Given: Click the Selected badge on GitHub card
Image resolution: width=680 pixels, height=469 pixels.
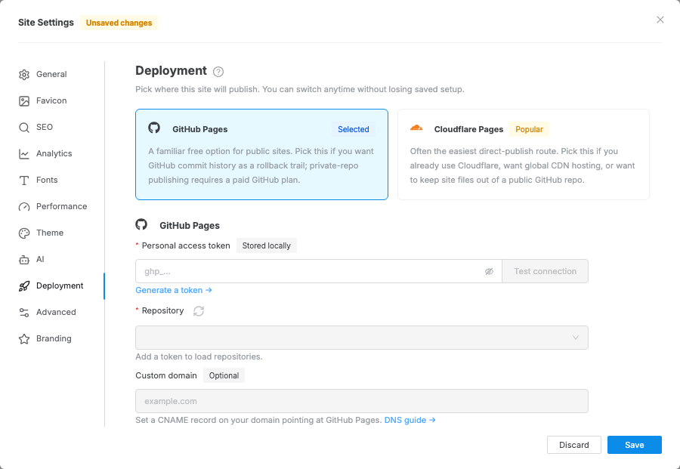Looking at the screenshot, I should click(354, 129).
